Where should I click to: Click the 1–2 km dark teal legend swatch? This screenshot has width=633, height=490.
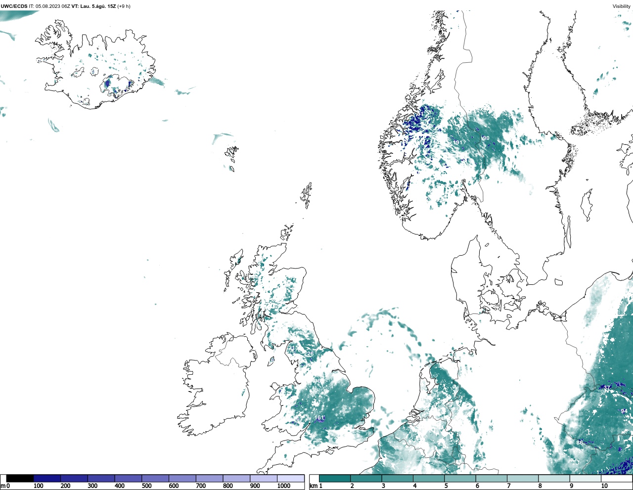(335, 479)
